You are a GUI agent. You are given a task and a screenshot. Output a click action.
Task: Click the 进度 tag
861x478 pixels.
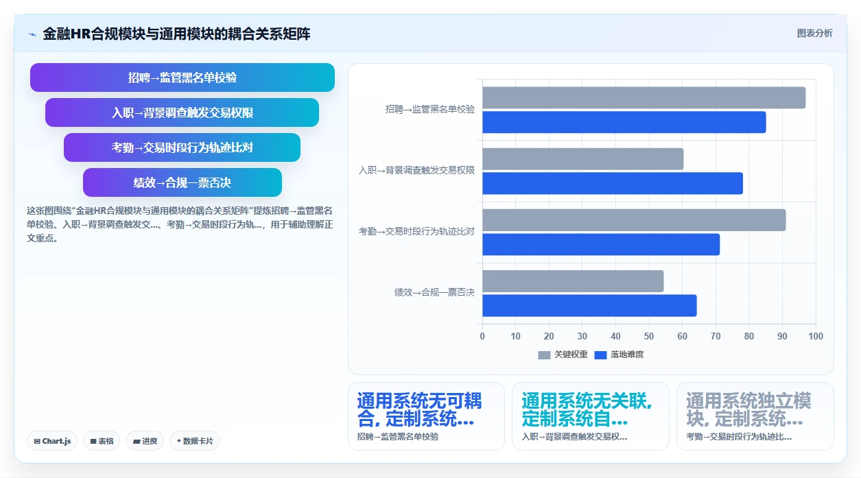tap(145, 441)
